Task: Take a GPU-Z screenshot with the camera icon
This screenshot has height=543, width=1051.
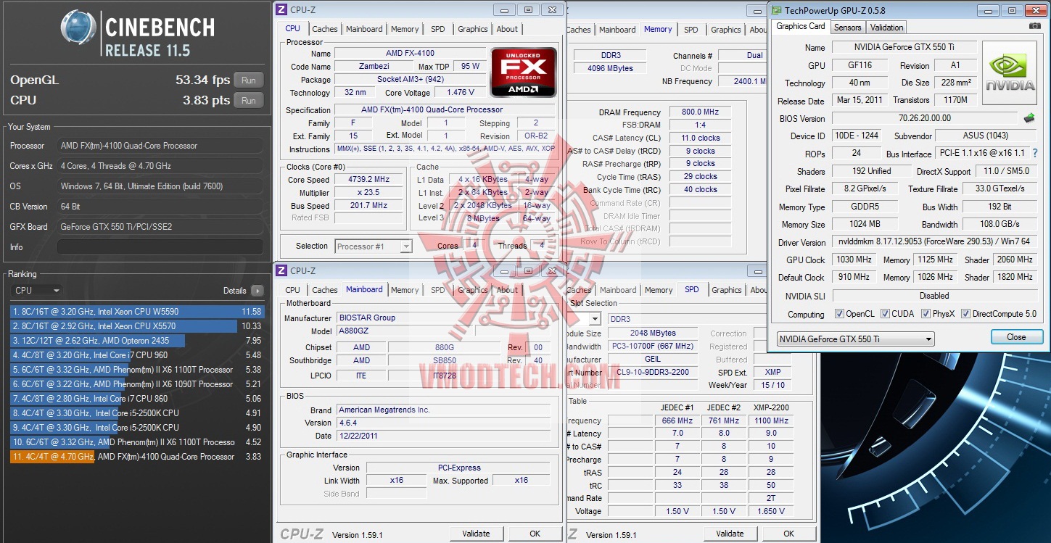Action: coord(1035,26)
